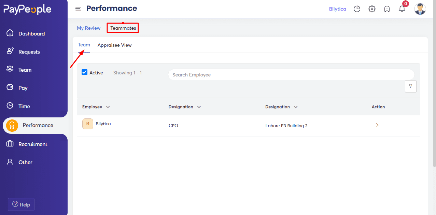The height and width of the screenshot is (215, 436).
Task: Click the Lahore E3 Building 2 cell
Action: click(x=286, y=126)
